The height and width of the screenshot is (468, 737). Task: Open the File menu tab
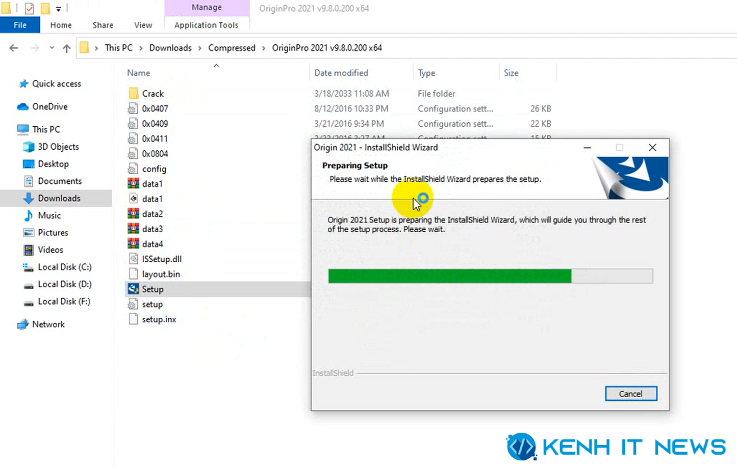coord(20,25)
